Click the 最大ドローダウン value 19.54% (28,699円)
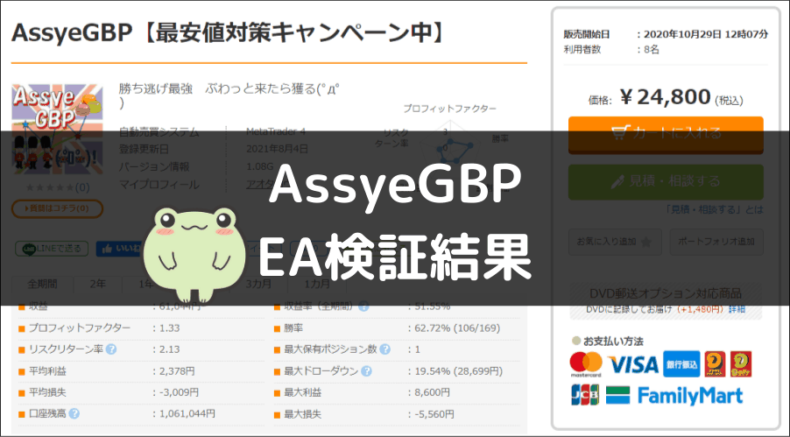The image size is (790, 437). pos(458,371)
